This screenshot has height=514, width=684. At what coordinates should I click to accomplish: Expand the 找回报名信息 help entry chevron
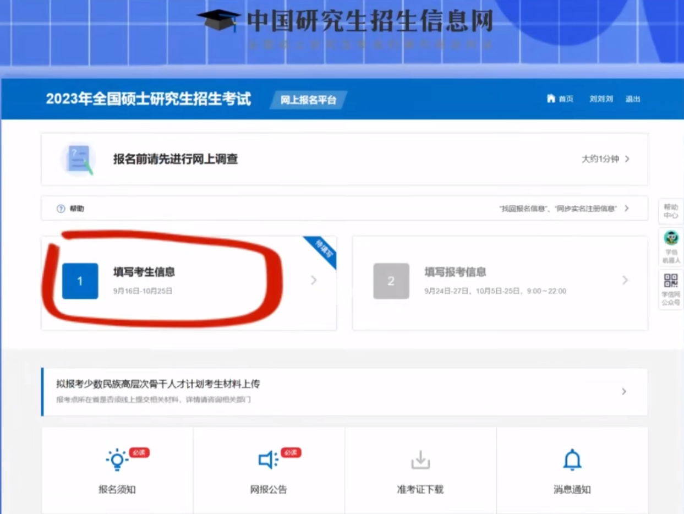coord(626,209)
